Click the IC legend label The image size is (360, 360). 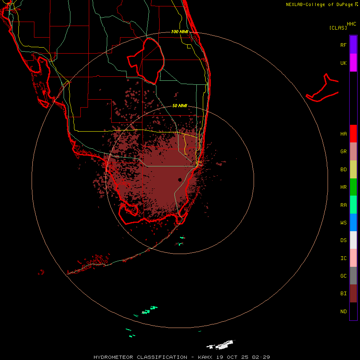click(344, 258)
